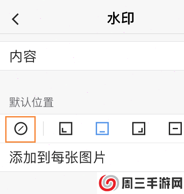
Task: Click the red swirl logo icon
Action: [109, 183]
